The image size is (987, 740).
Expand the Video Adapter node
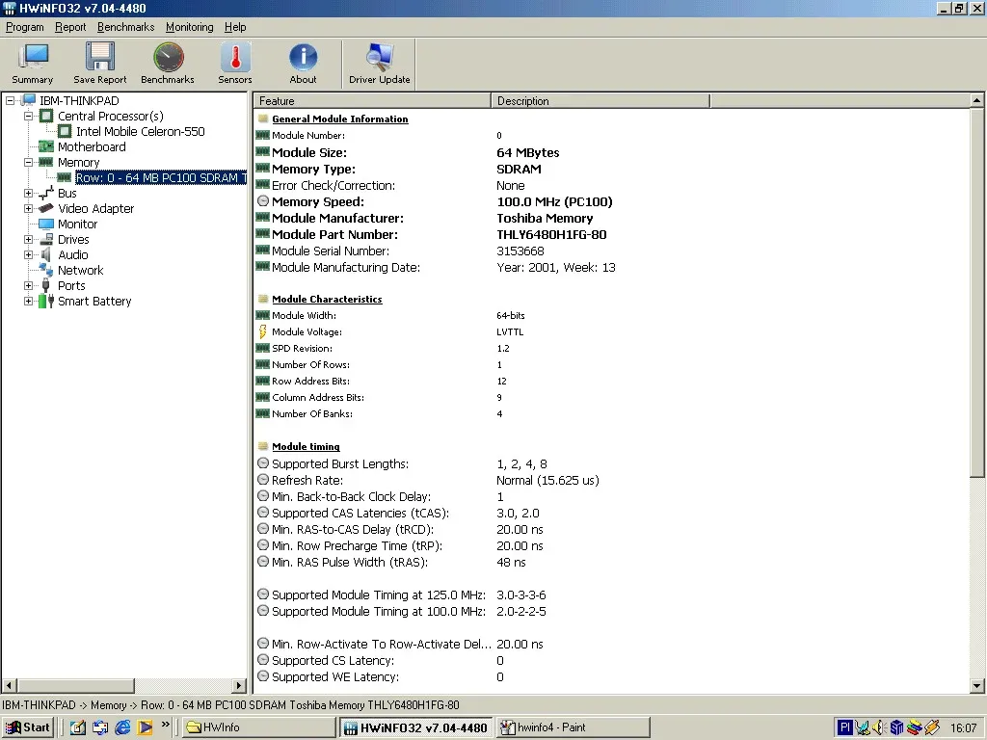point(28,208)
